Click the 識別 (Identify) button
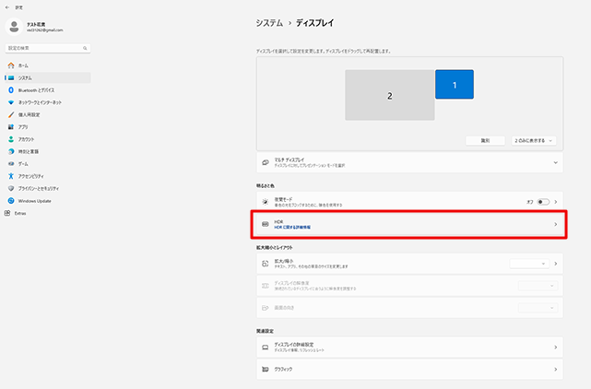591x389 pixels. pos(486,140)
